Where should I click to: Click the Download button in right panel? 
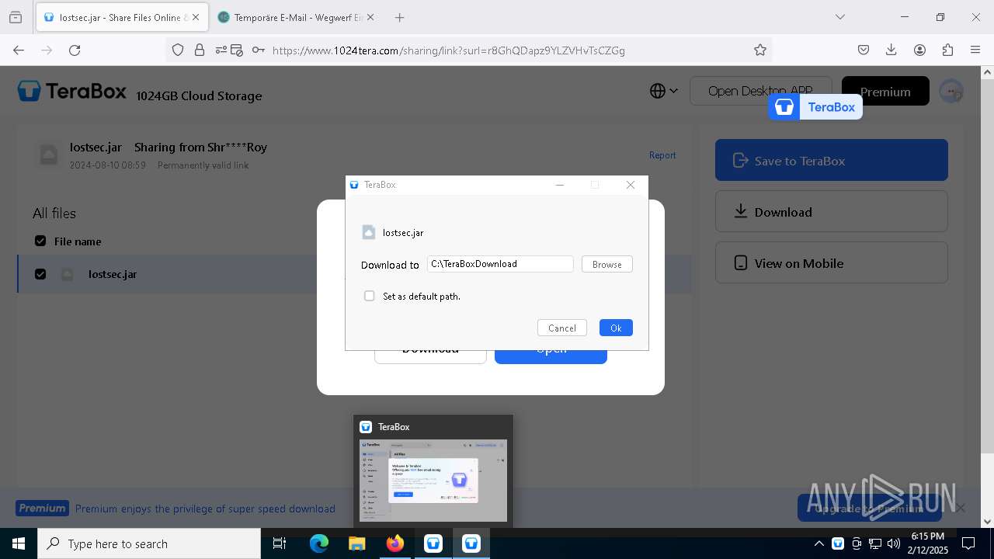point(832,211)
